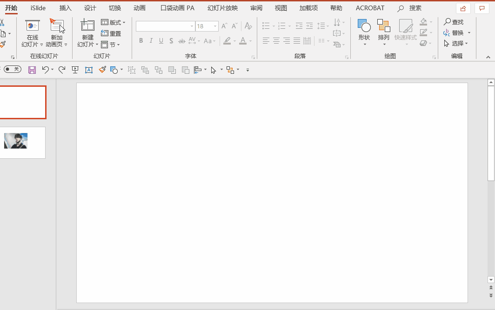Image resolution: width=495 pixels, height=310 pixels.
Task: Insert a text box from quick toolbar
Action: coord(89,70)
